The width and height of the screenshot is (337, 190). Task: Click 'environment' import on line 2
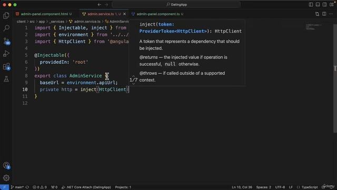coord(73,34)
